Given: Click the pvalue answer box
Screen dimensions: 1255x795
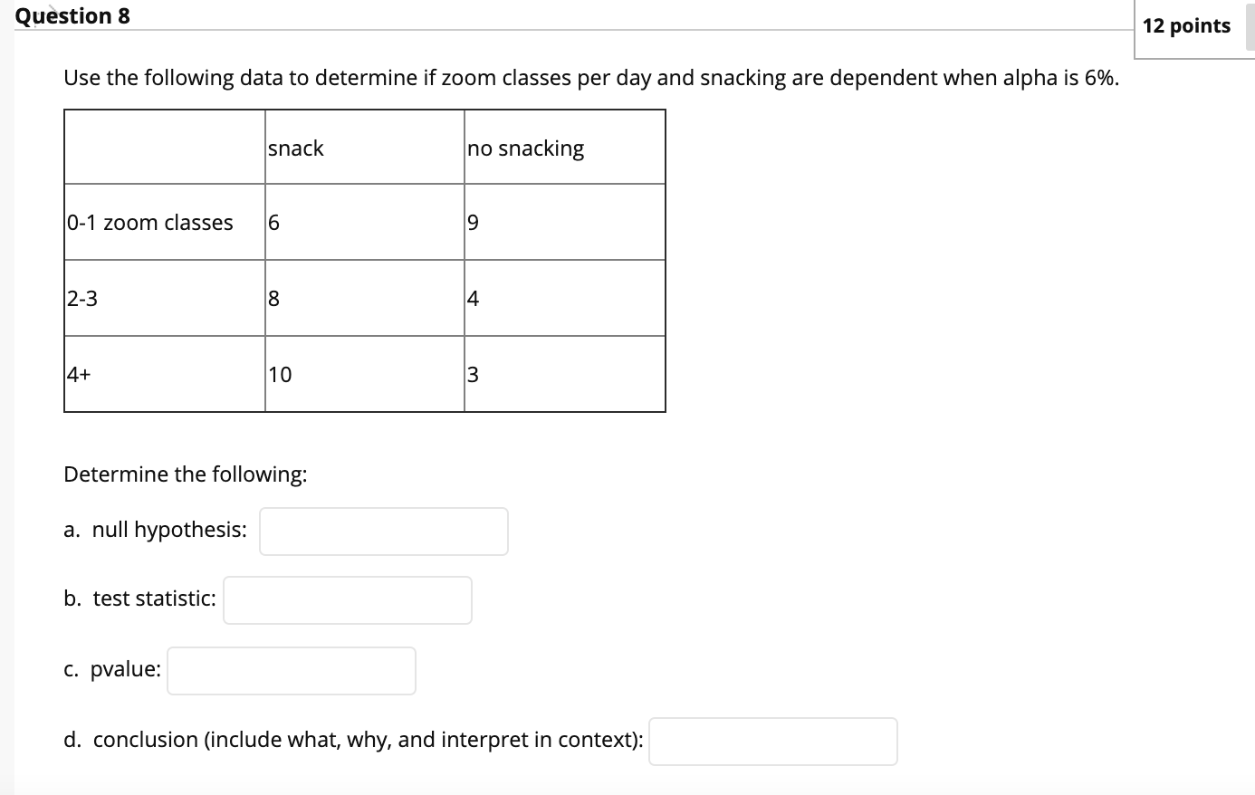Looking at the screenshot, I should (291, 670).
